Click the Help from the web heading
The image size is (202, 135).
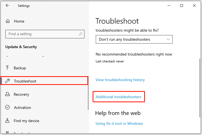click(x=118, y=113)
